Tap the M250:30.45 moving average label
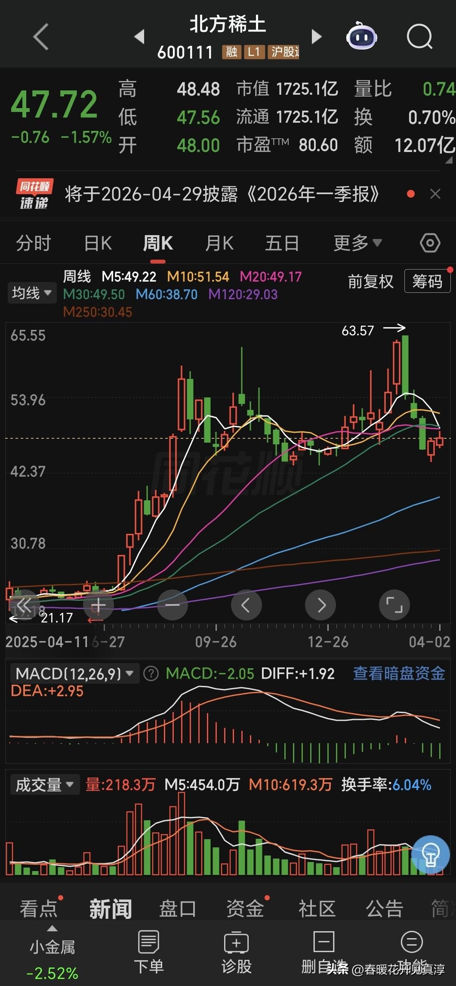Screen dimensions: 456x986 tap(98, 312)
